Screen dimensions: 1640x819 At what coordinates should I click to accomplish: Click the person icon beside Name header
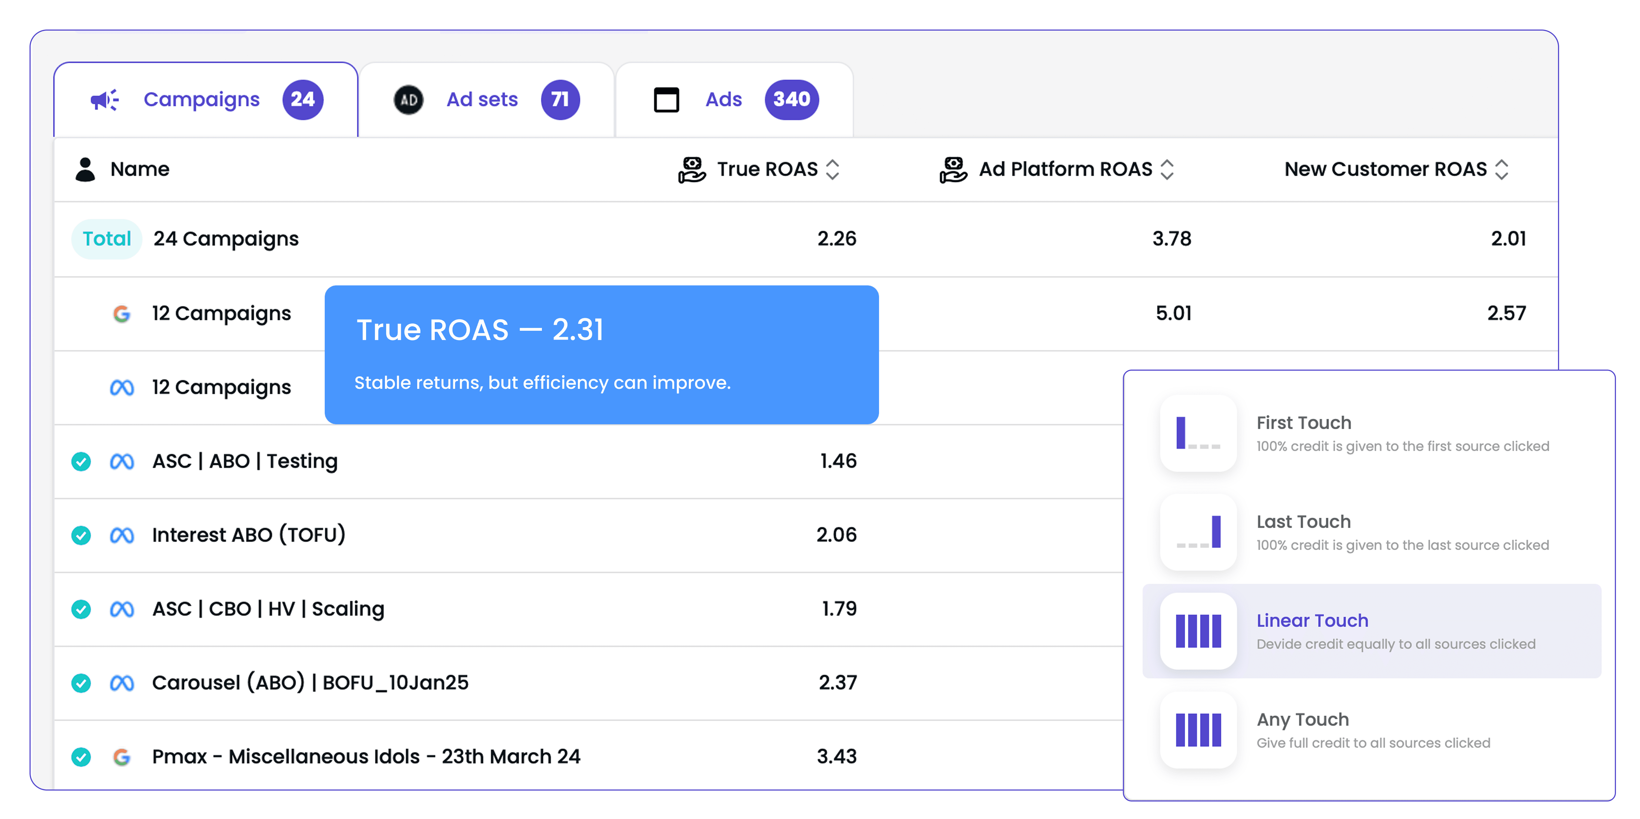(x=85, y=169)
